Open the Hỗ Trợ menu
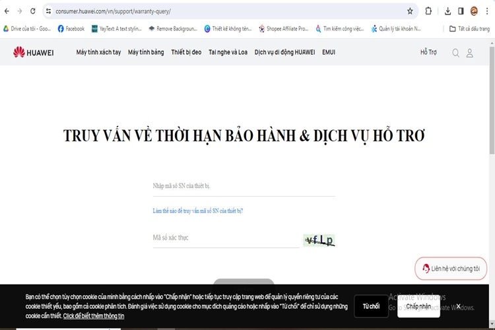Viewport: 495px width, 330px height. (428, 52)
